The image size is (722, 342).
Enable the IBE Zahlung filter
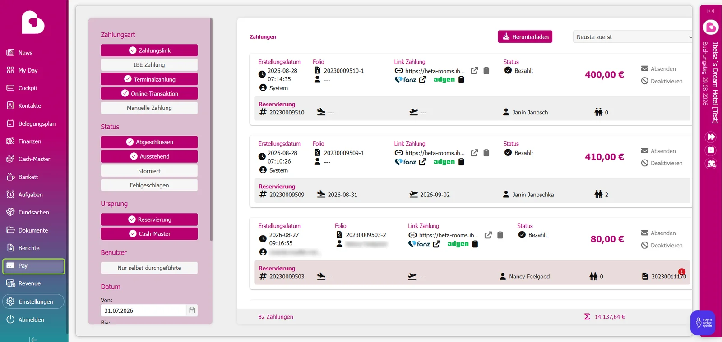[149, 65]
